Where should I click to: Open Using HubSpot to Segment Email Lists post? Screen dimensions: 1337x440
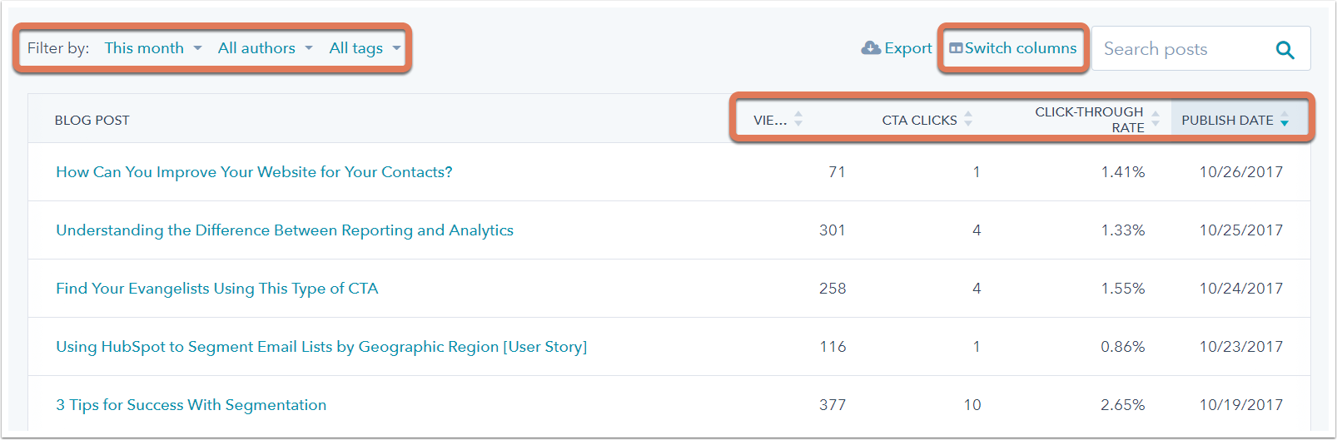click(x=321, y=347)
